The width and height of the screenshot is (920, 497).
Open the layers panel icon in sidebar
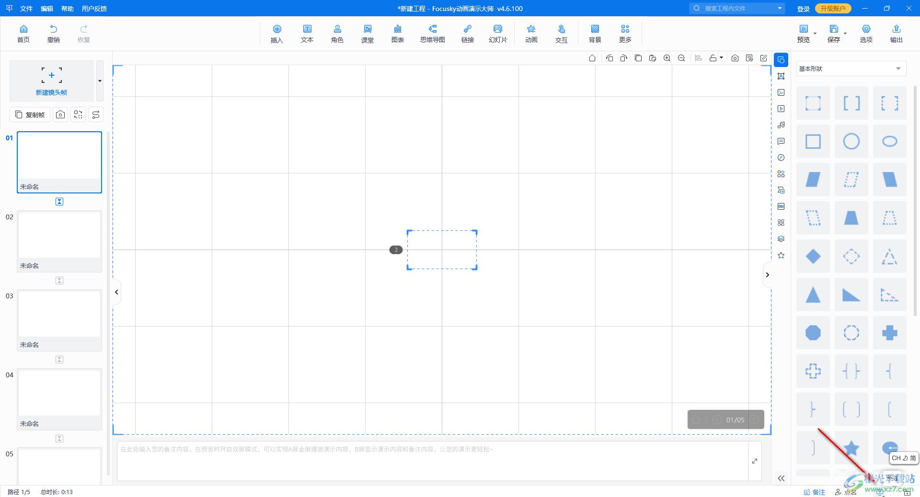pos(781,239)
